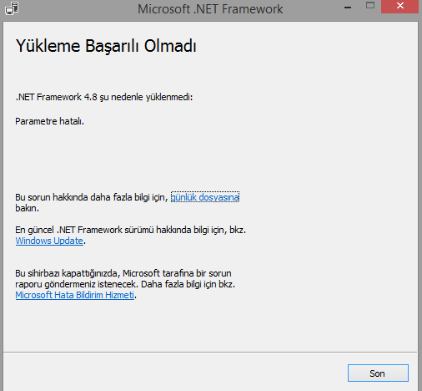Click the disabled maximize window button

pyautogui.click(x=370, y=6)
